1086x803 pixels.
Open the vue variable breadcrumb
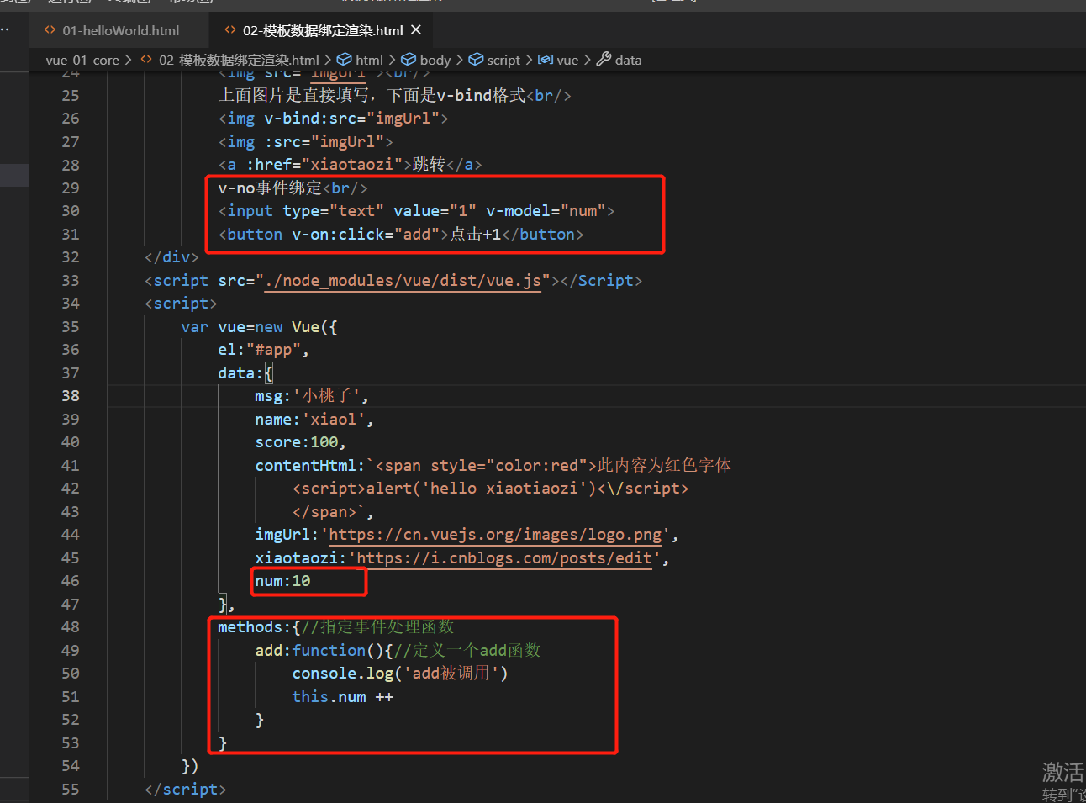[x=567, y=60]
